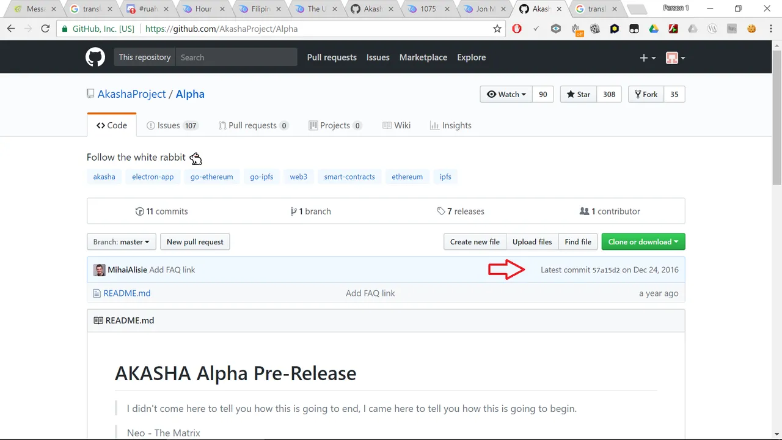Open the Insights tab

(451, 125)
